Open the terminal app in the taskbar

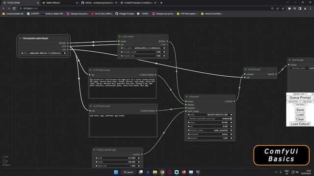[x=198, y=172]
